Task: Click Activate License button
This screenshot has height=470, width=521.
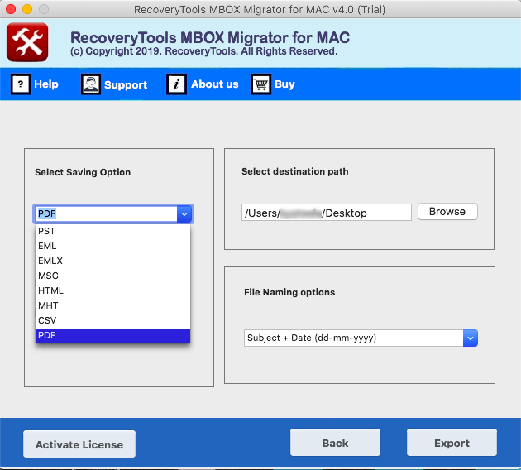Action: click(79, 444)
